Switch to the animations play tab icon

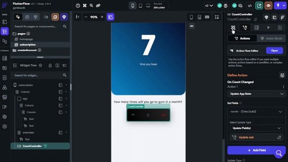click(268, 28)
